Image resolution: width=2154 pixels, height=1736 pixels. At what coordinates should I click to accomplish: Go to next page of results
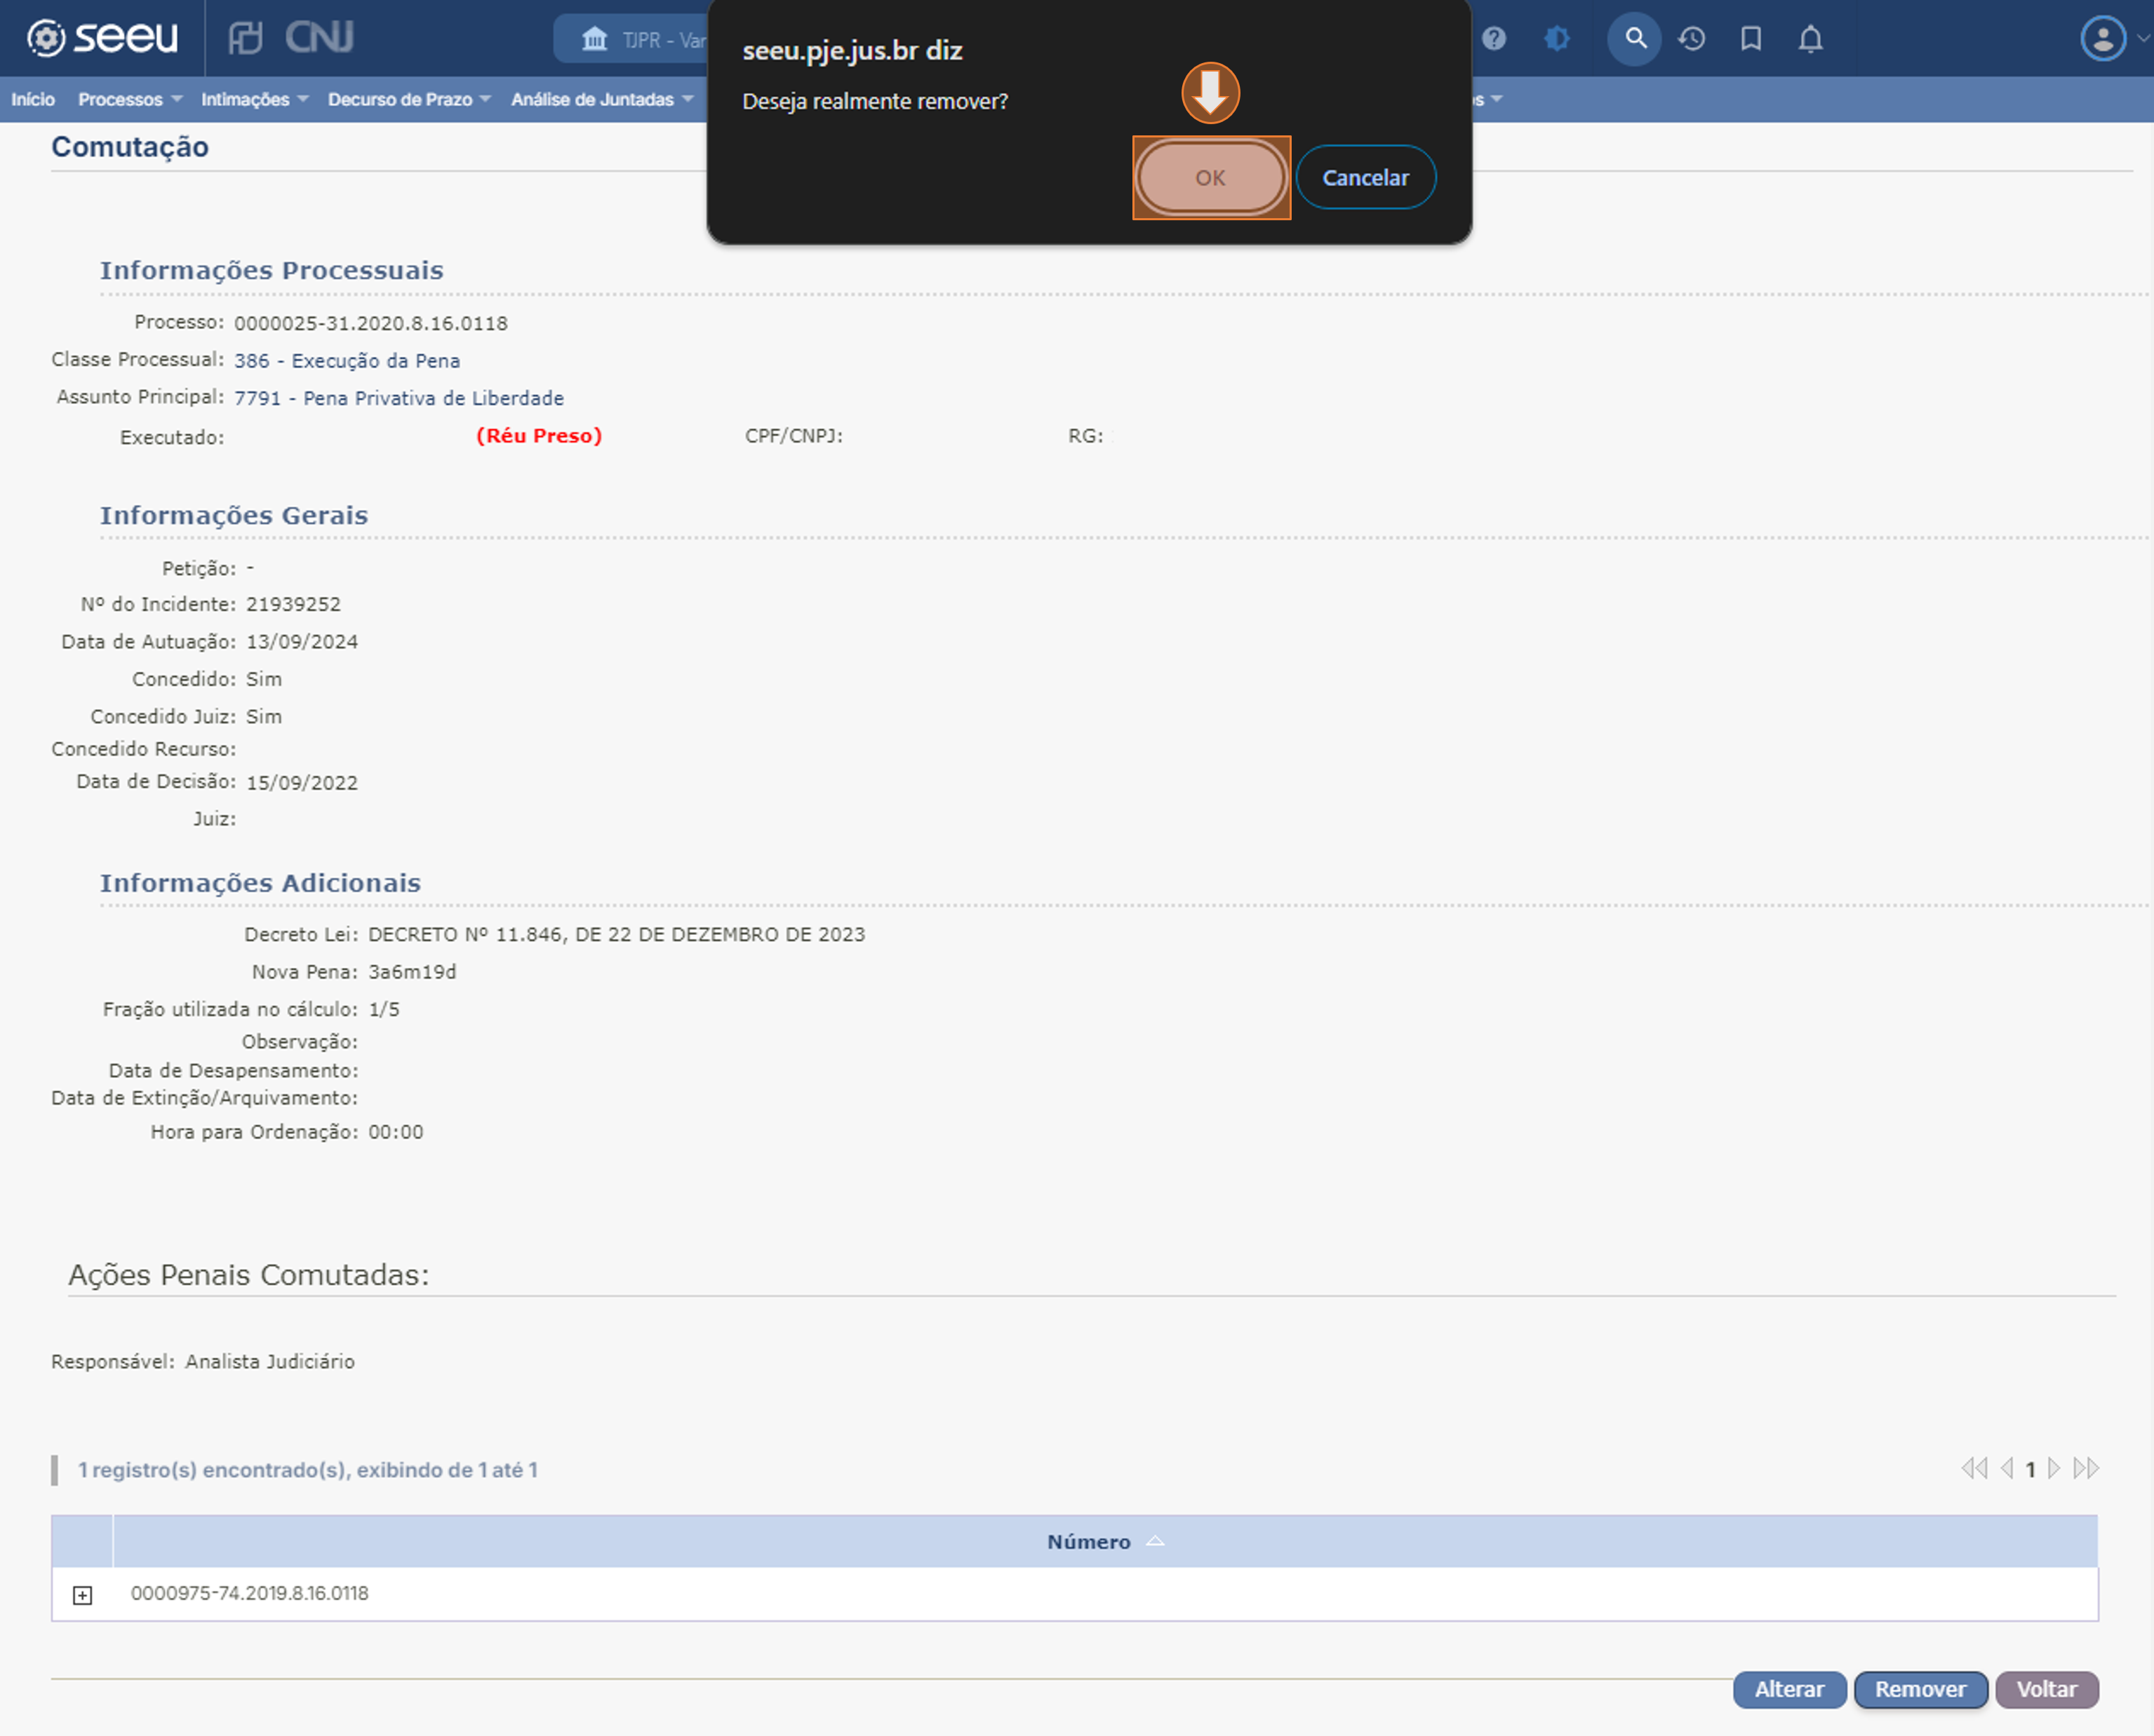tap(2054, 1469)
